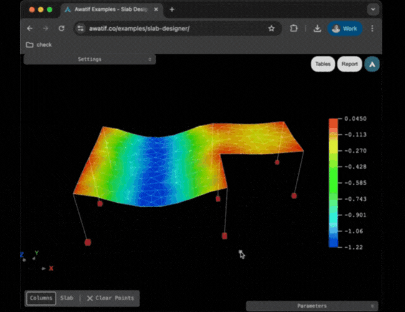Open the Tables view
This screenshot has width=405, height=312.
[x=323, y=64]
